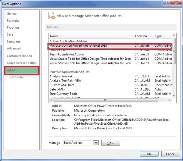Confirm with the OK button
The image size is (183, 161).
[x=149, y=154]
